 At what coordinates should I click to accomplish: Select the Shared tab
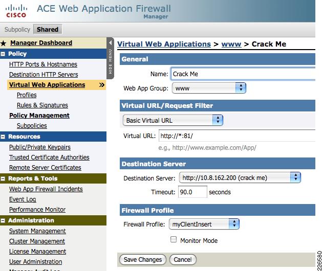pyautogui.click(x=48, y=29)
